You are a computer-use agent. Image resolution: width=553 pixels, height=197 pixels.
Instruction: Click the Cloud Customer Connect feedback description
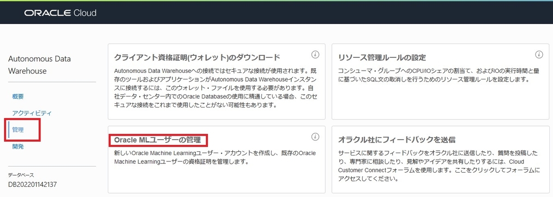[439, 165]
